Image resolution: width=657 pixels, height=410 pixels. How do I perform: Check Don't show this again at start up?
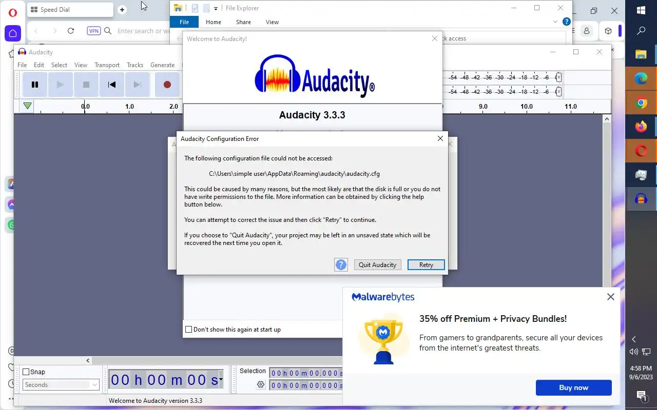(x=188, y=330)
